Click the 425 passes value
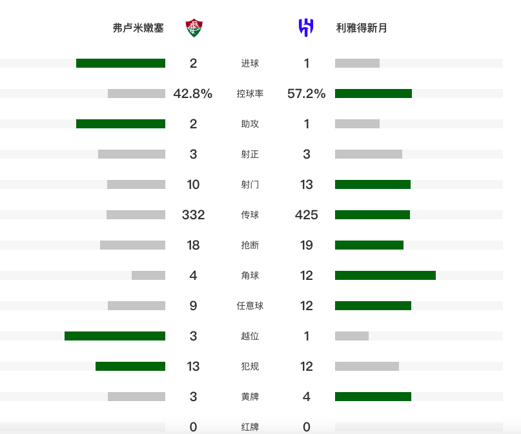Screen dimensions: 521x434 tap(307, 215)
